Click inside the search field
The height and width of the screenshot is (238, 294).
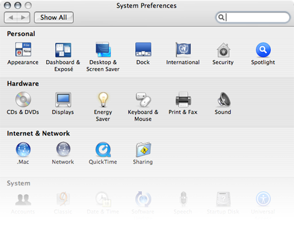click(x=253, y=17)
